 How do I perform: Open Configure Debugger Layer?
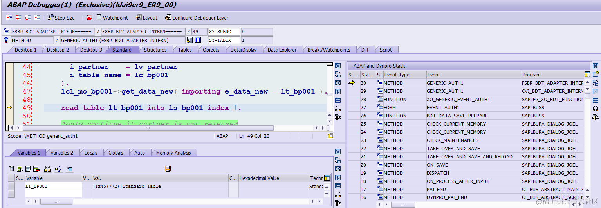197,18
